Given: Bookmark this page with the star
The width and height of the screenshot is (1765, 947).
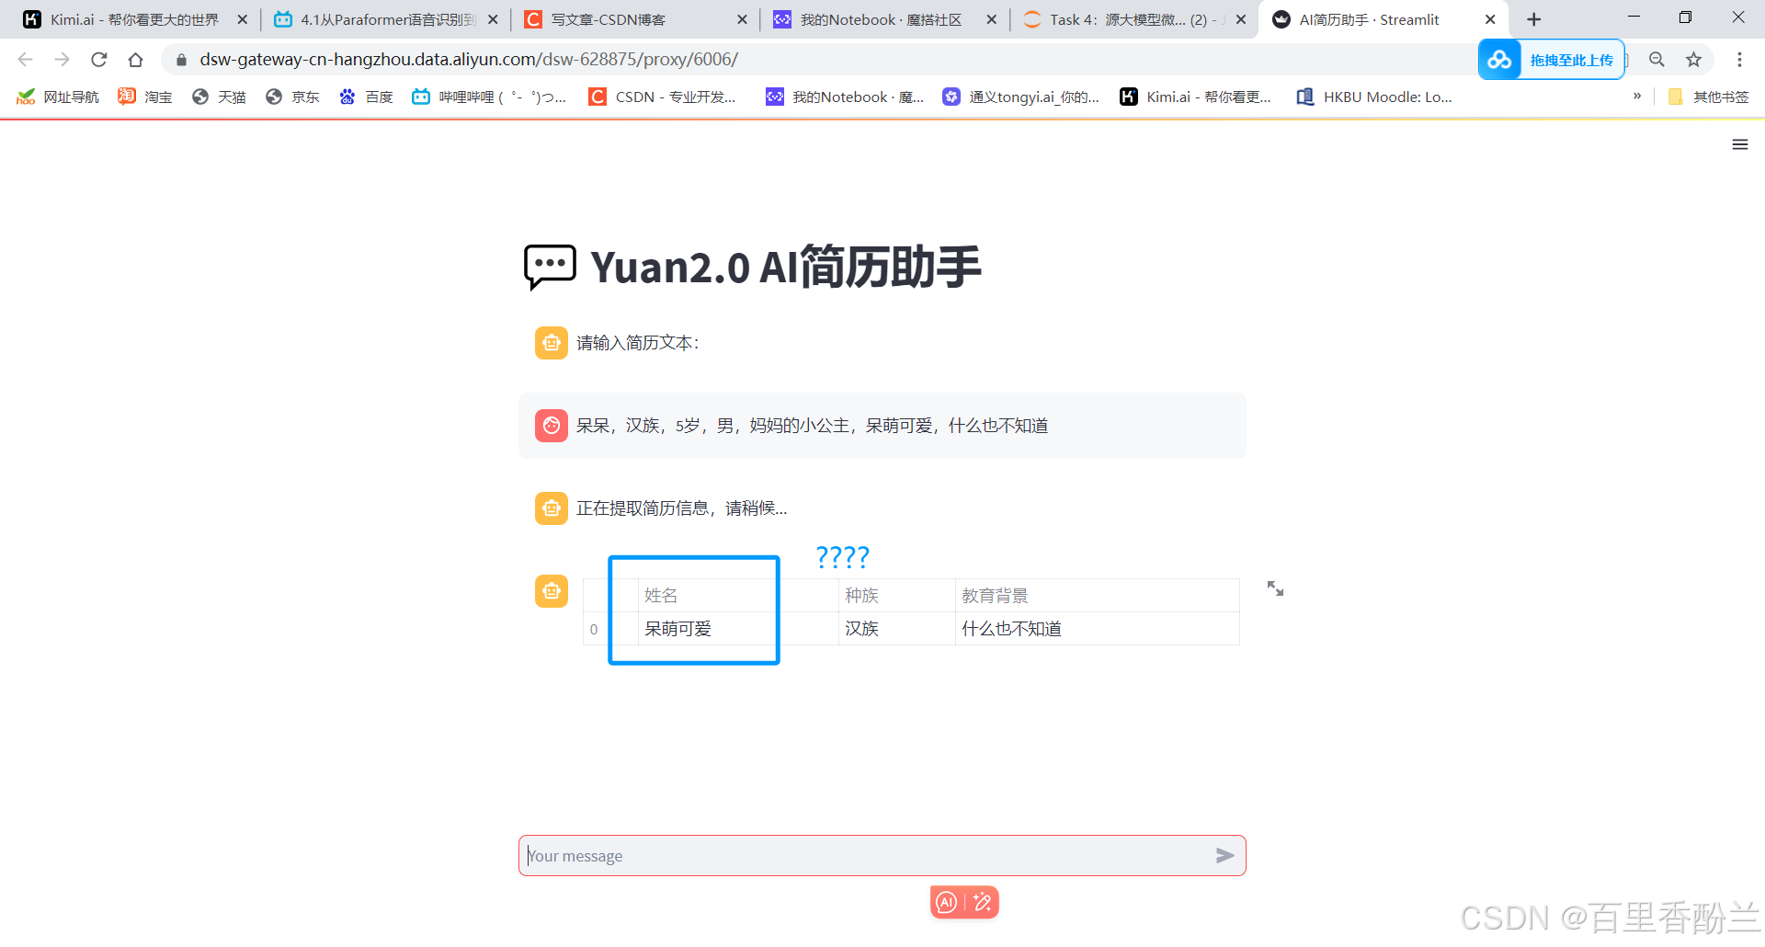Looking at the screenshot, I should point(1693,60).
